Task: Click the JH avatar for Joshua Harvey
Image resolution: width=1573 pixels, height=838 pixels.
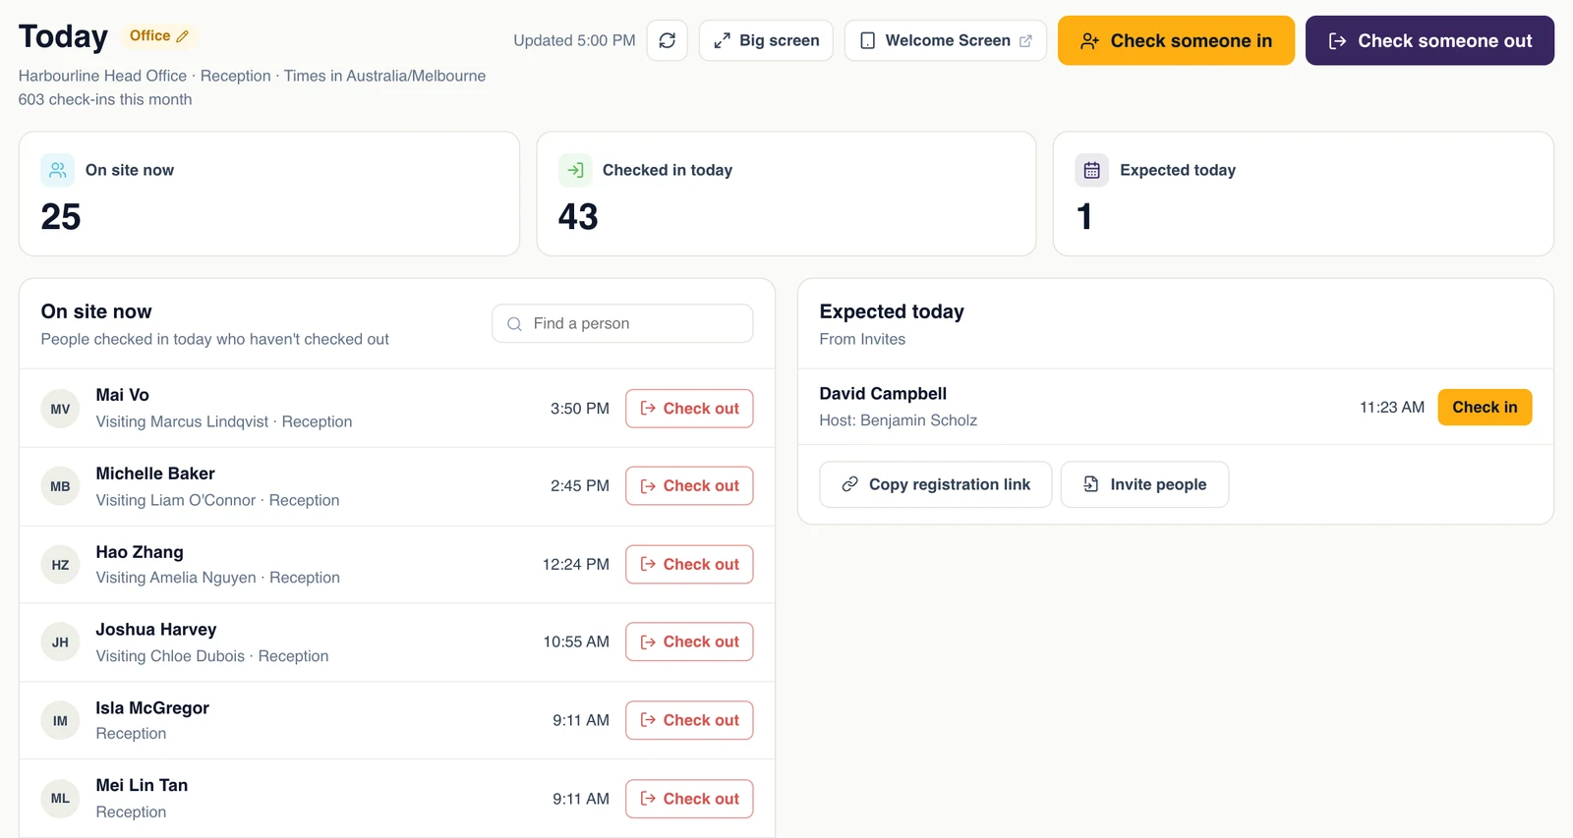Action: click(60, 642)
